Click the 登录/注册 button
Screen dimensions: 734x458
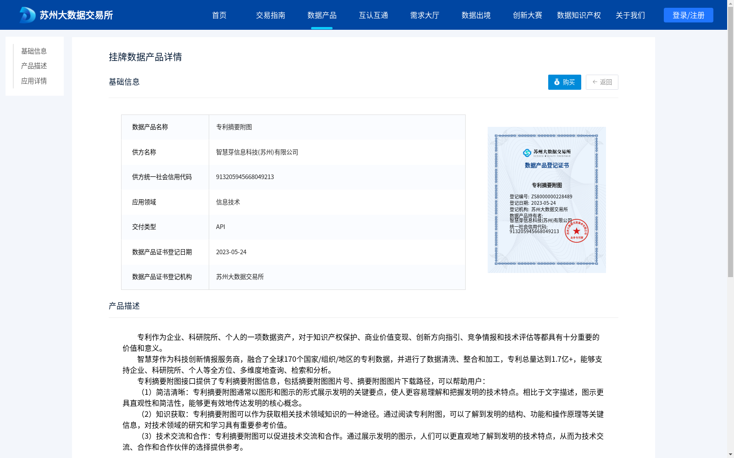coord(689,15)
